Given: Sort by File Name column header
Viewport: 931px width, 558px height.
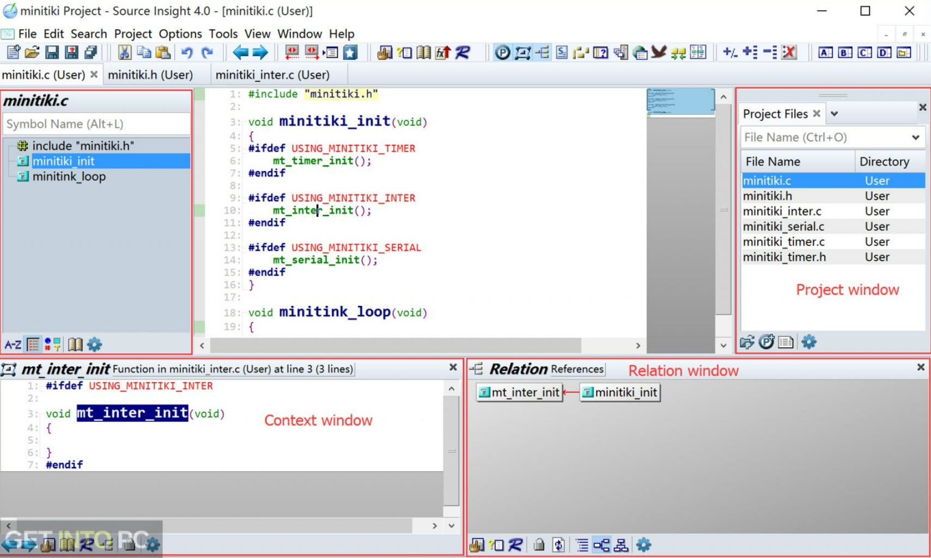Looking at the screenshot, I should 798,162.
